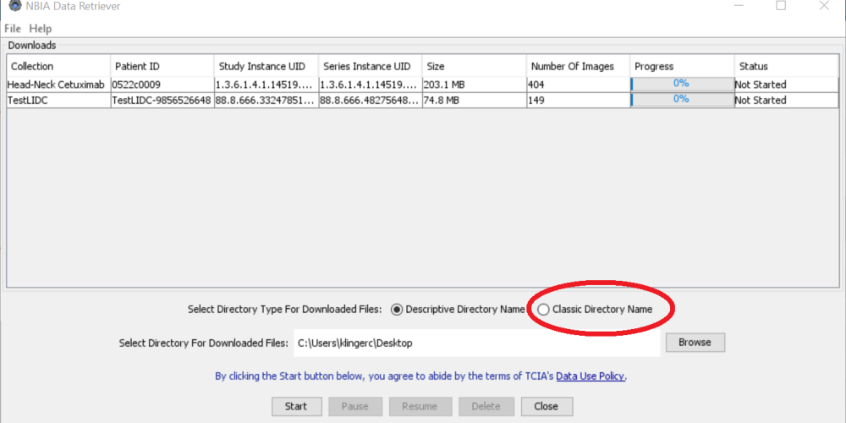Click the Size column header
Screen dimensions: 846x423
coord(475,66)
